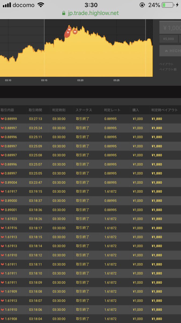Click the Low arrow icon in the 03:18:15 row
Image resolution: width=181 pixels, height=323 pixels.
pyautogui.click(x=2, y=237)
